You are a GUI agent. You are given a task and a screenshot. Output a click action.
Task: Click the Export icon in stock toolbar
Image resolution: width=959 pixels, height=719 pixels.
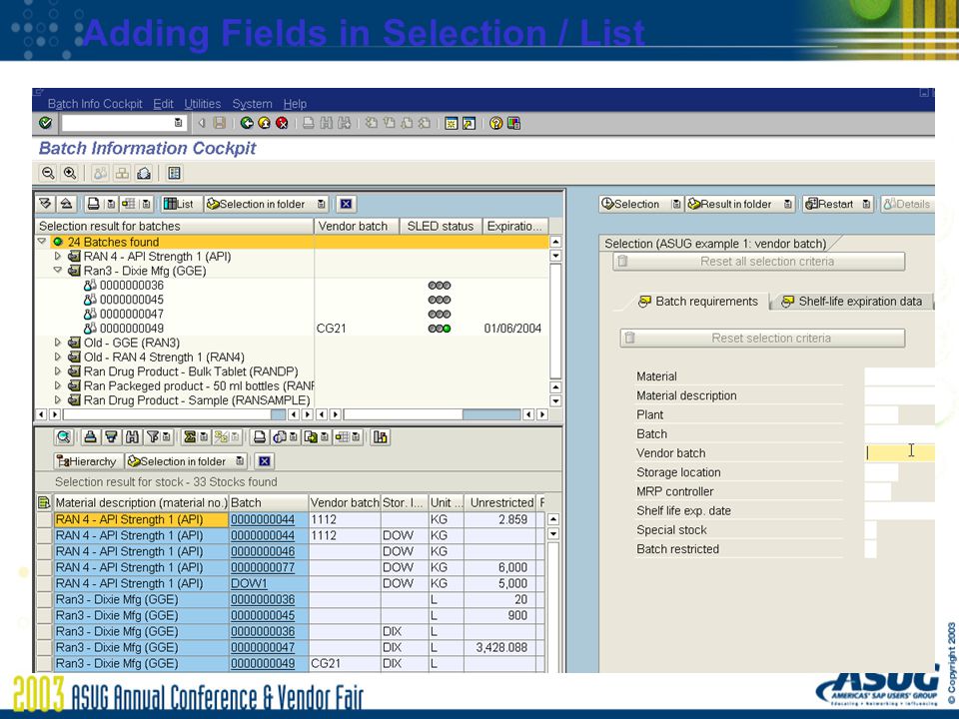click(312, 437)
